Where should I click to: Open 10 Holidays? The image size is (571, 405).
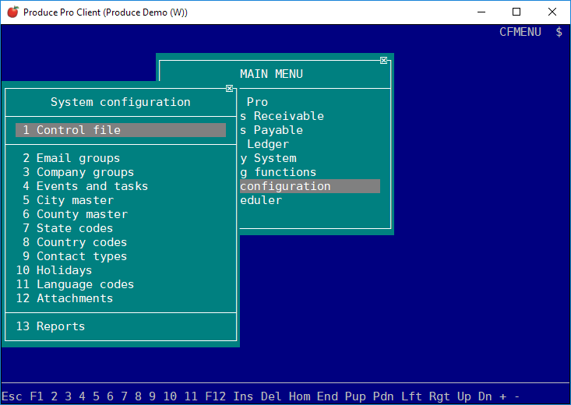coord(54,270)
